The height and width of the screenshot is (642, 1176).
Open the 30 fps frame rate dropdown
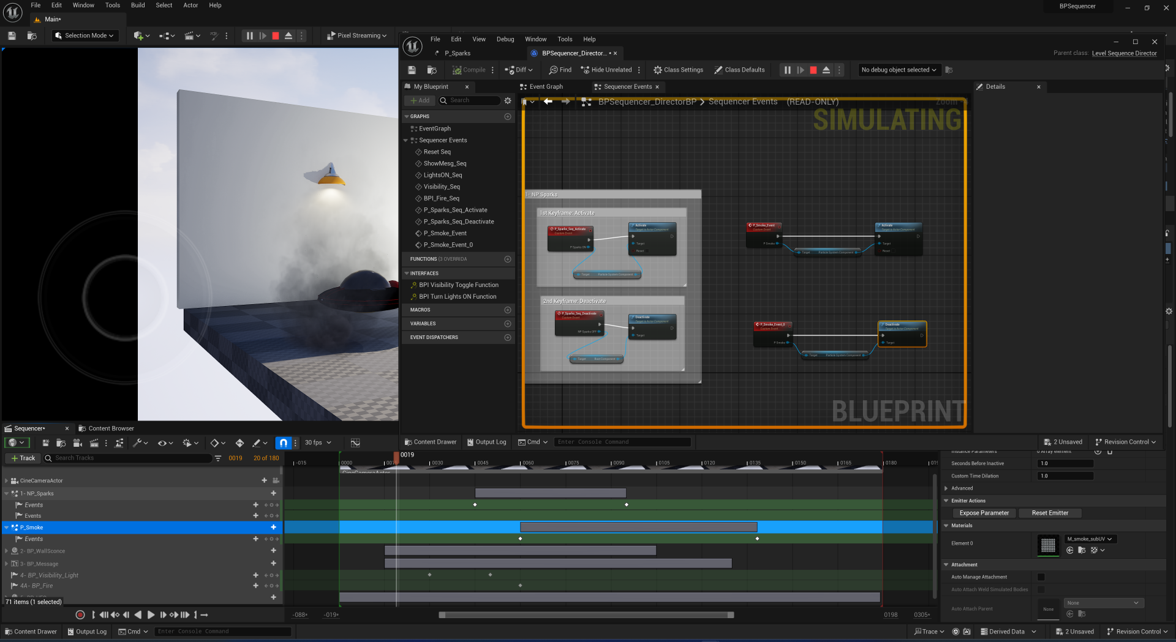[318, 442]
